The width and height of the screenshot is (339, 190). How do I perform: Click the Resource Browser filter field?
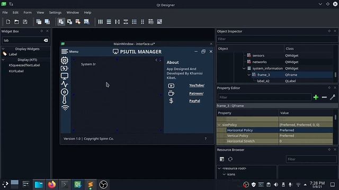click(x=311, y=159)
